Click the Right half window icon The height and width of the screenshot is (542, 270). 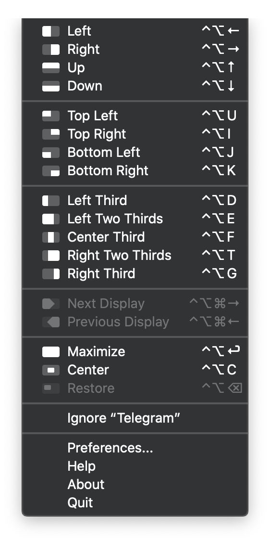tap(51, 50)
